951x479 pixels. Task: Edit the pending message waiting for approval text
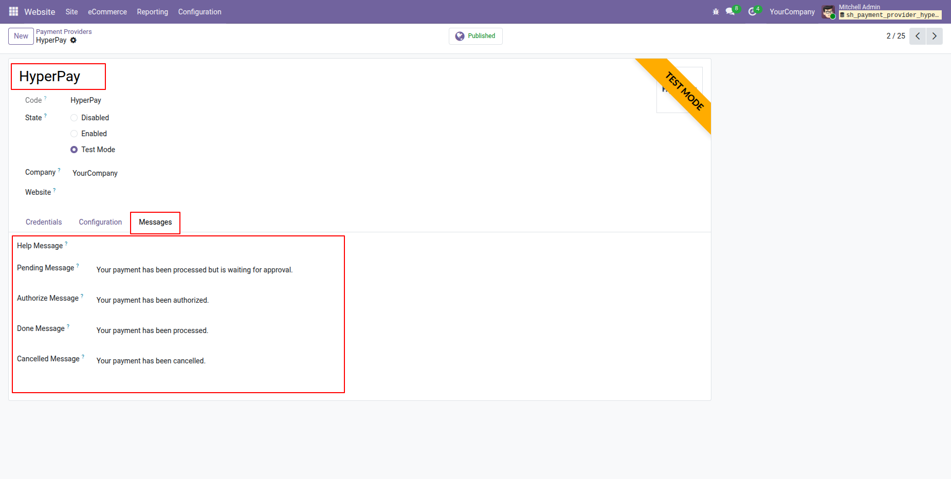point(195,270)
